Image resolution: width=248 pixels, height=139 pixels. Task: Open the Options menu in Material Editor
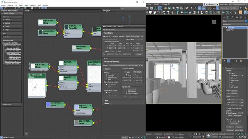(x=33, y=5)
